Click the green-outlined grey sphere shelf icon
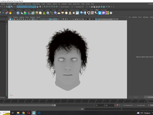Viewport: 153px width, 115px height. point(33,13)
